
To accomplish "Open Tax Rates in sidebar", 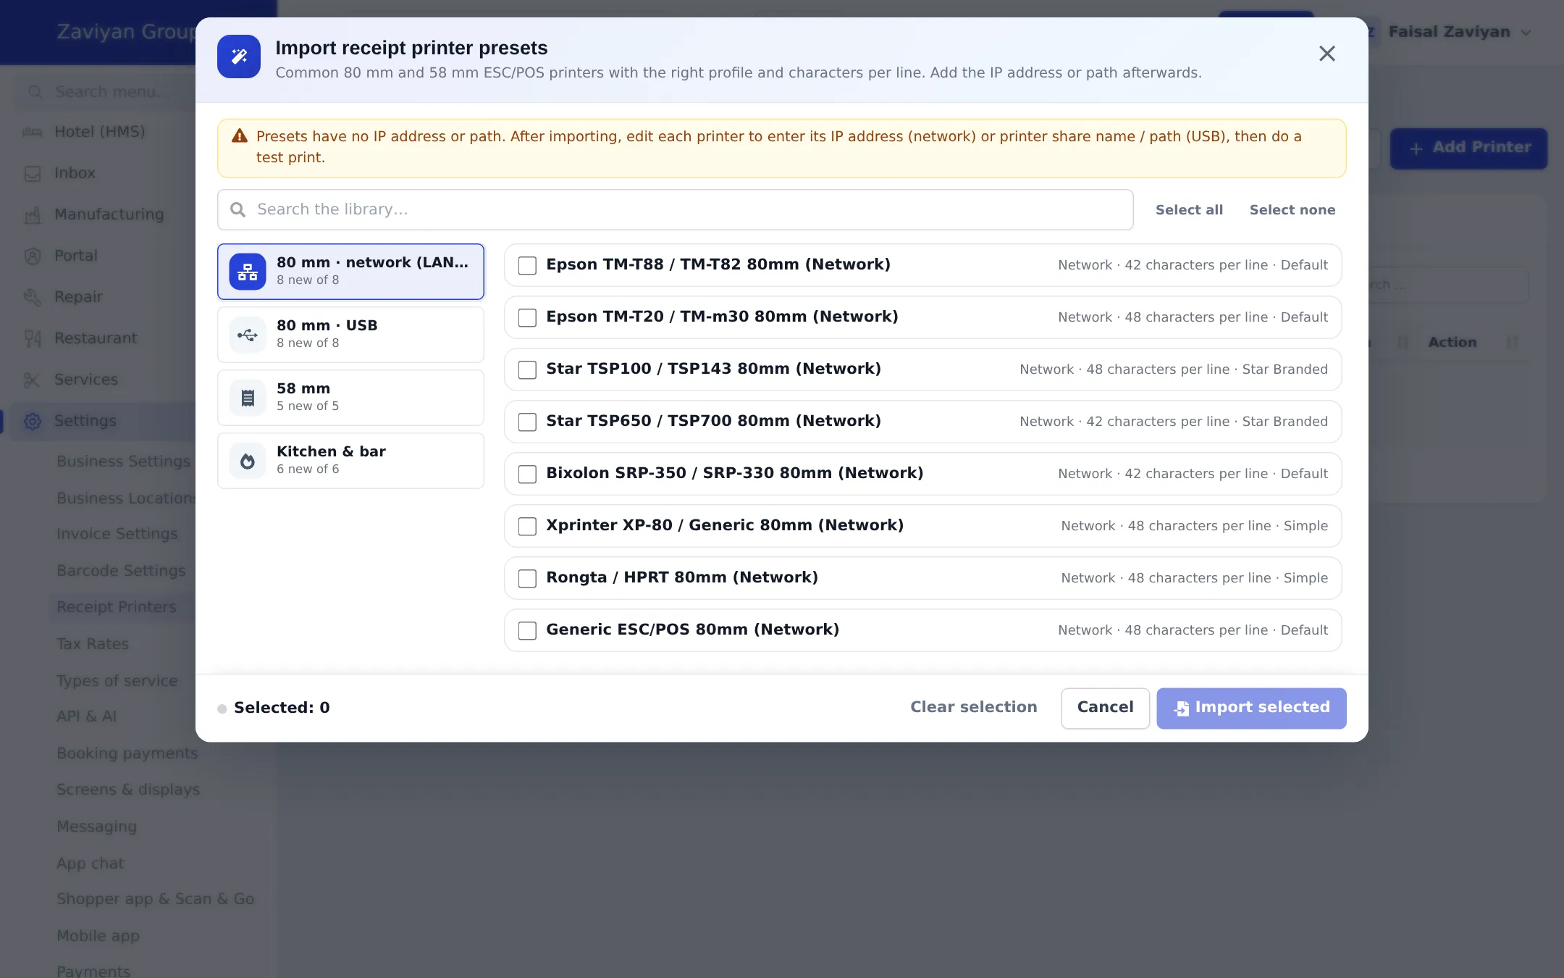I will click(x=93, y=644).
